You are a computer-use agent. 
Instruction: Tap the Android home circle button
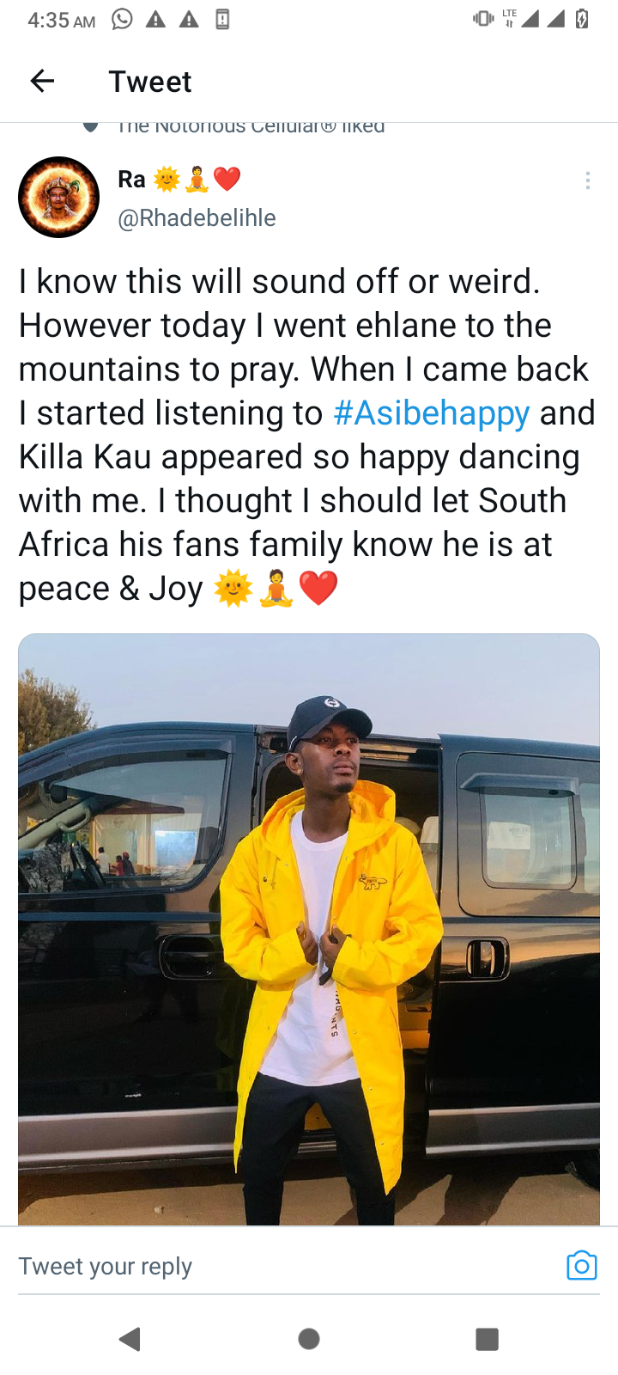pyautogui.click(x=309, y=1339)
